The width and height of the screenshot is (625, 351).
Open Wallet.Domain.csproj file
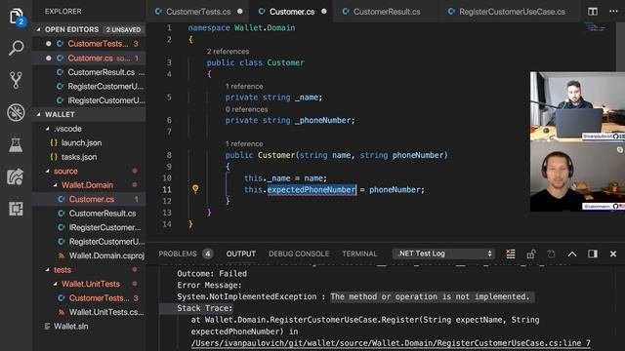pyautogui.click(x=89, y=255)
